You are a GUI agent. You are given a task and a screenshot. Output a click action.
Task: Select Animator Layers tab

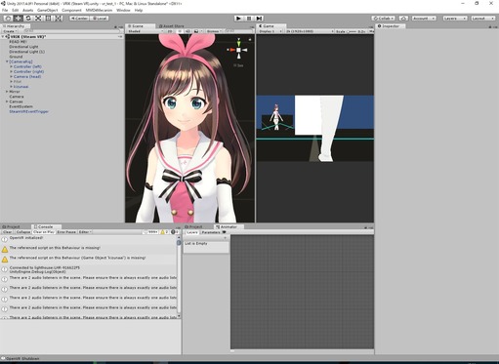(x=192, y=232)
